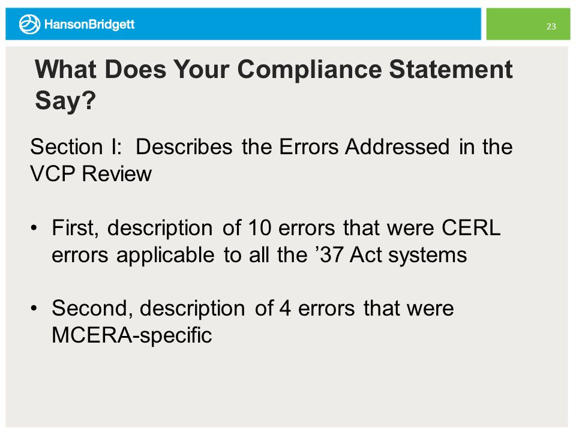Select the "VCP Review" text
The height and width of the screenshot is (432, 576).
pos(91,174)
